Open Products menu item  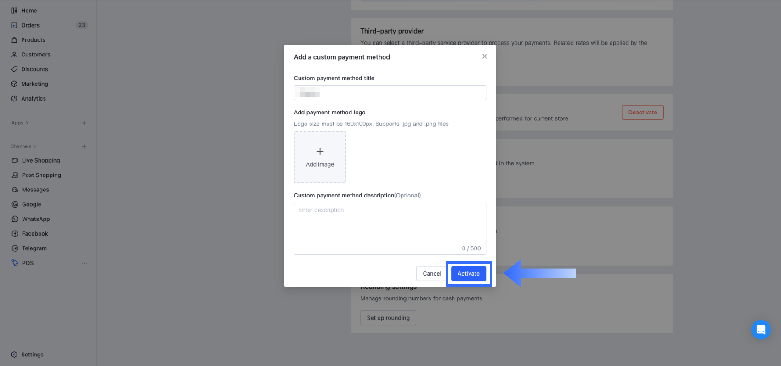[x=33, y=40]
